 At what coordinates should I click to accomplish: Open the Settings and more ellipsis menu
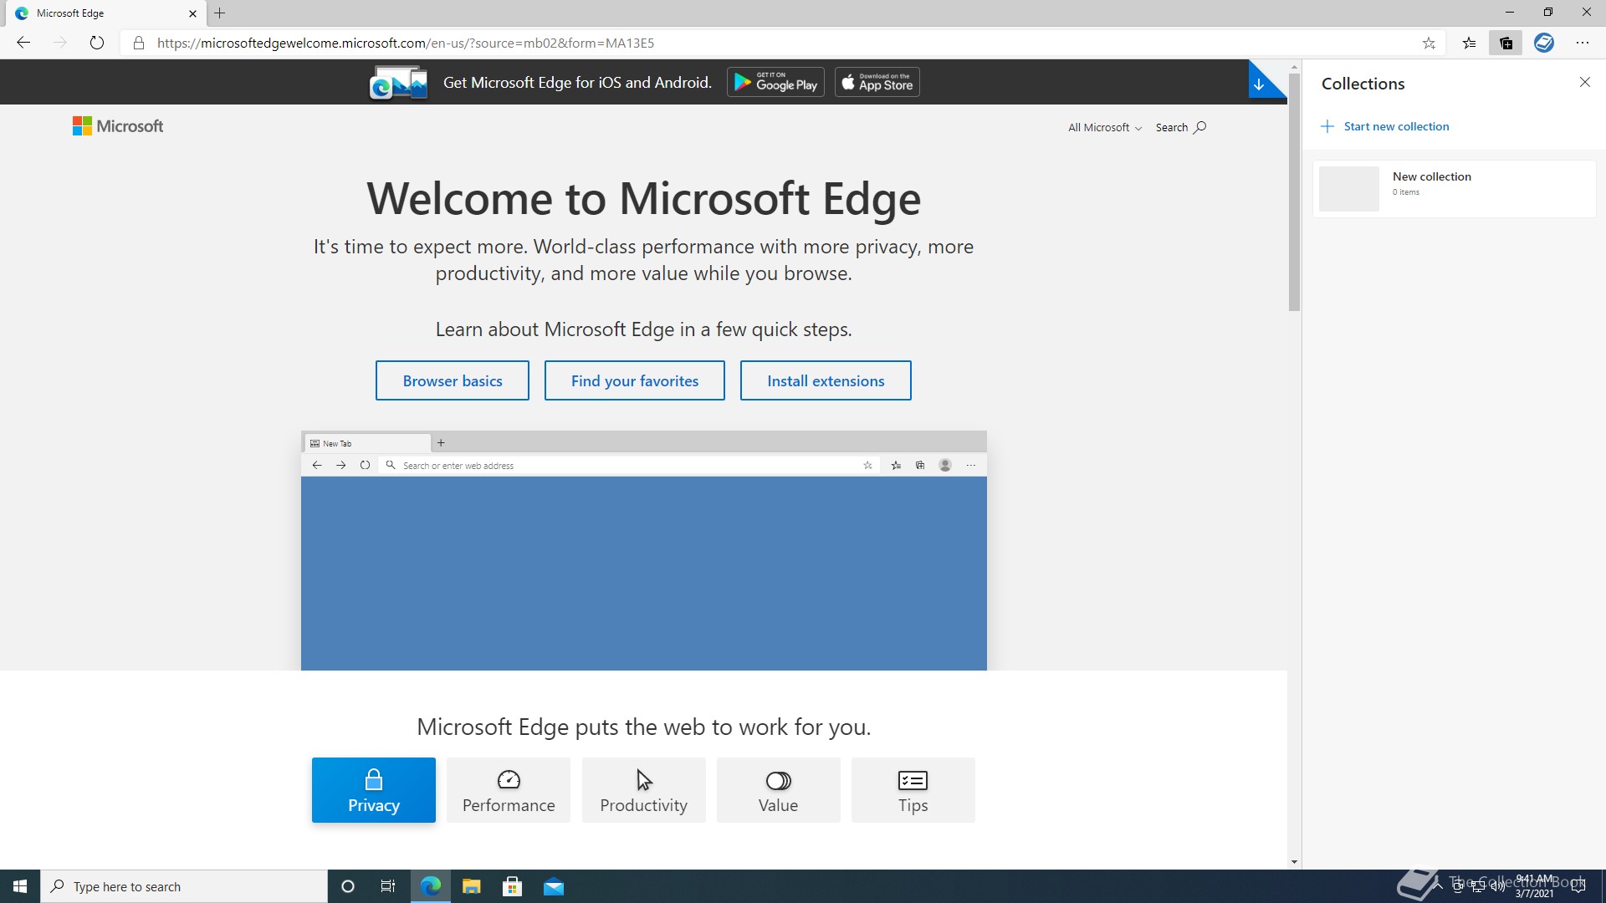[1583, 43]
